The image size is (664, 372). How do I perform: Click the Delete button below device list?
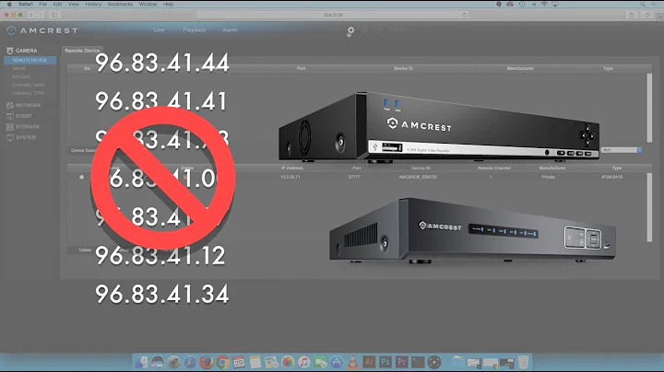[x=85, y=250]
